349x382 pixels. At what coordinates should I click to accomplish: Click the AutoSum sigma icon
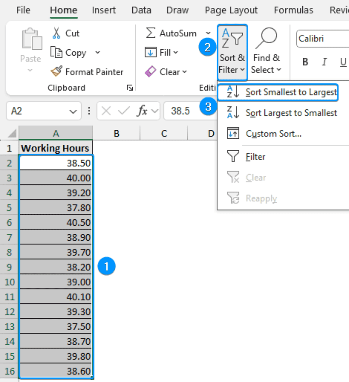coord(151,33)
